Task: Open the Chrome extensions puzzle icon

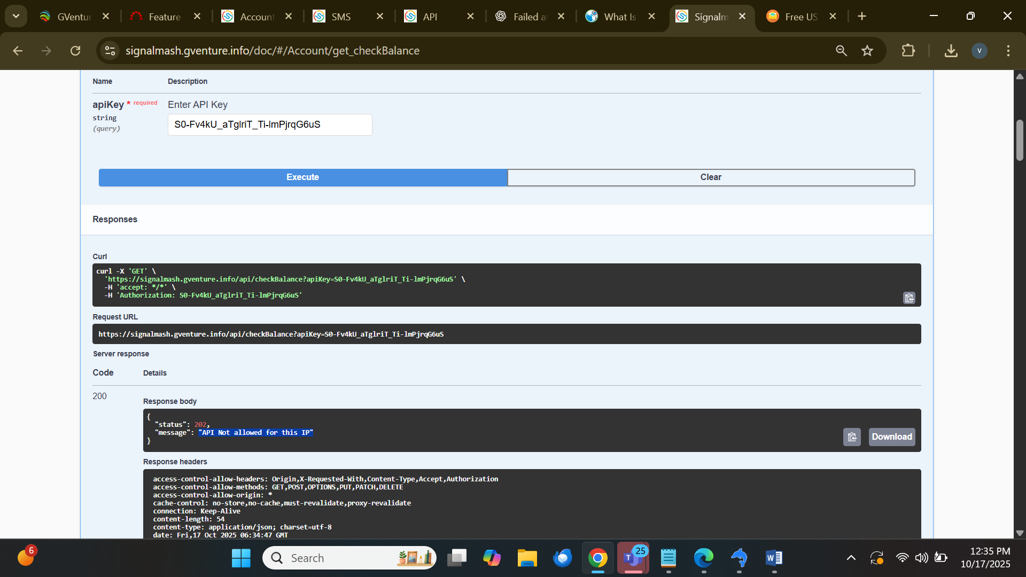Action: tap(908, 51)
